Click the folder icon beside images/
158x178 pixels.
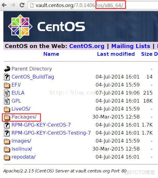pyautogui.click(x=7, y=141)
